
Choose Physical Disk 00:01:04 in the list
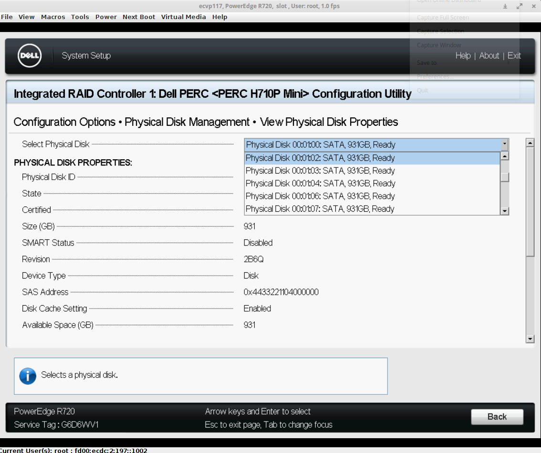(x=320, y=184)
